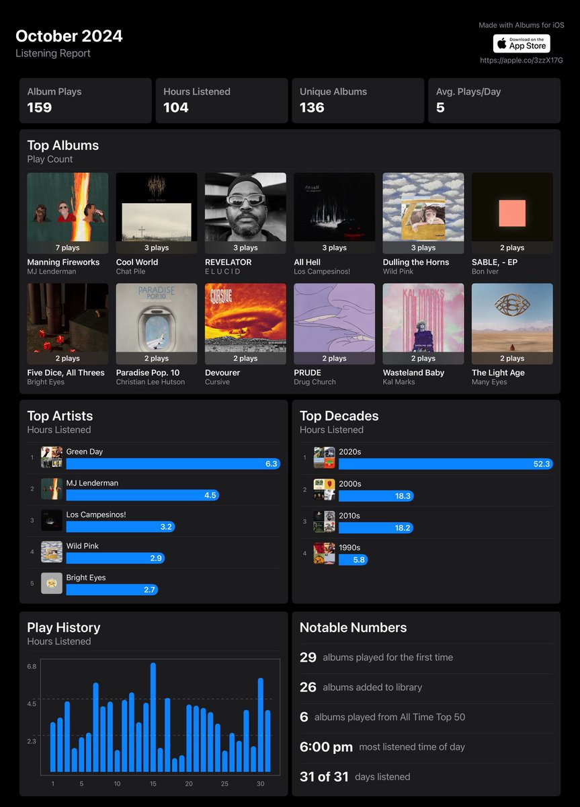Open the Paradise Pop. 10 album cover

[x=157, y=323]
